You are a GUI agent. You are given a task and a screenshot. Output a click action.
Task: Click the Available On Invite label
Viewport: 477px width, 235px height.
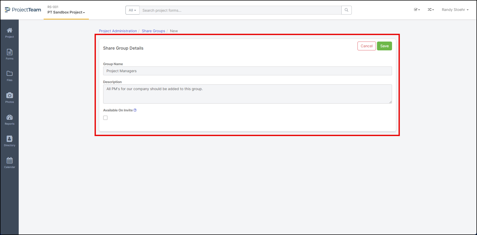tap(118, 110)
